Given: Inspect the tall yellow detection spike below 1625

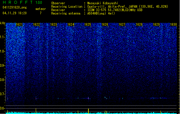Looking at the screenshot, I should (88, 111).
